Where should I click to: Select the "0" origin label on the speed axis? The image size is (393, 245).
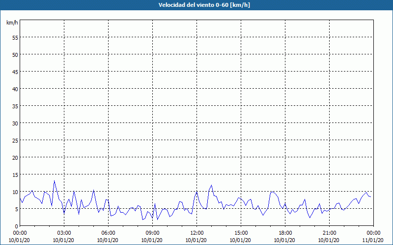[17, 226]
